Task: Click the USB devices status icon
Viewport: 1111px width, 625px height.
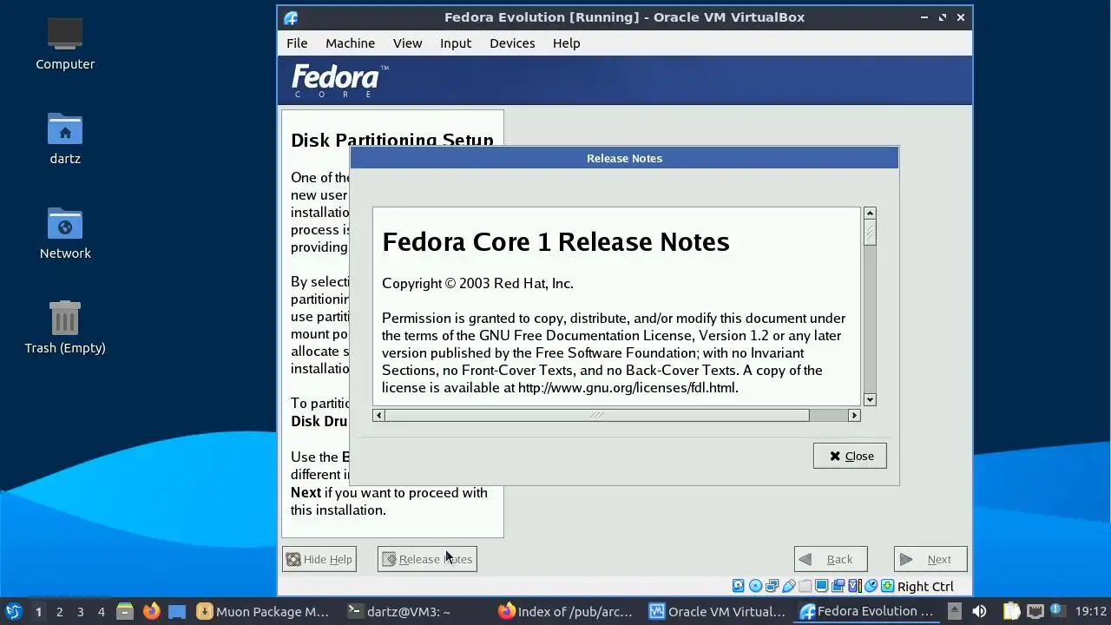Action: (788, 586)
